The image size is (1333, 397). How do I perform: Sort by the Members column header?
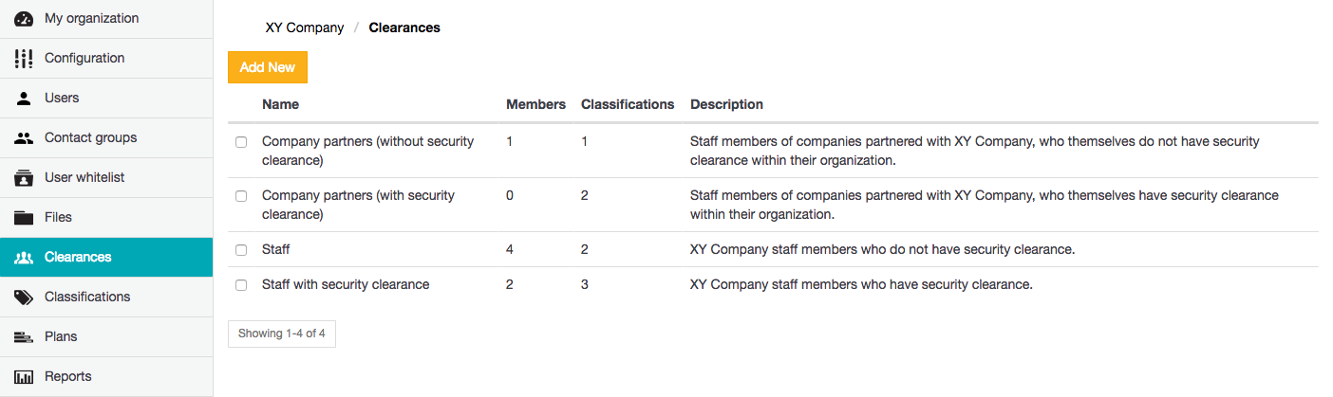click(x=535, y=104)
